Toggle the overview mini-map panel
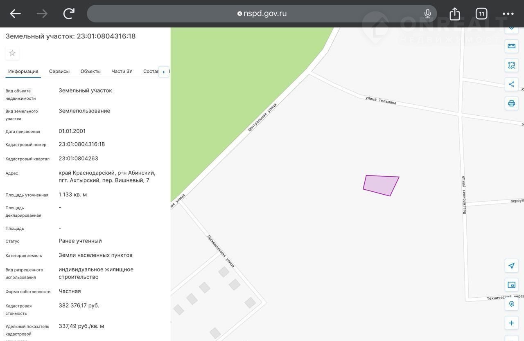The image size is (524, 341). [x=511, y=285]
